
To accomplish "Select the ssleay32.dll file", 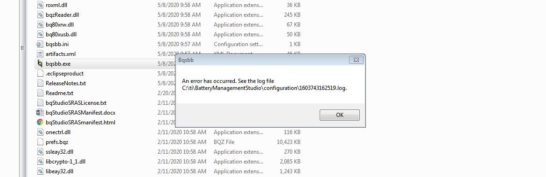I will coord(60,152).
